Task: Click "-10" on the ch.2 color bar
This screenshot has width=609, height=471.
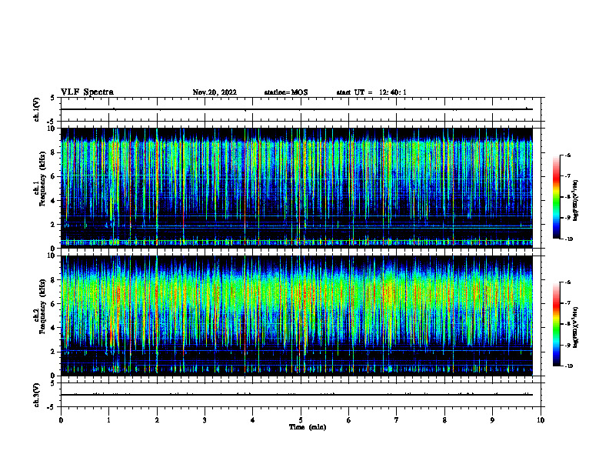Action: 568,366
